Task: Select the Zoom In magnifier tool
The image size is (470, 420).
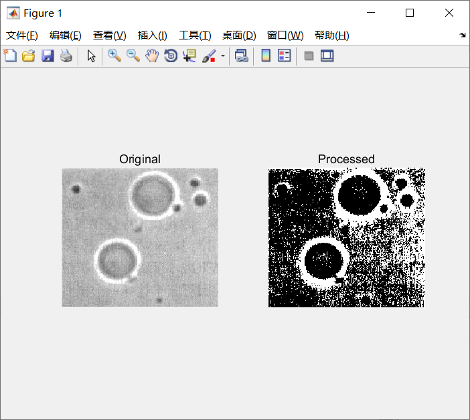Action: point(114,56)
